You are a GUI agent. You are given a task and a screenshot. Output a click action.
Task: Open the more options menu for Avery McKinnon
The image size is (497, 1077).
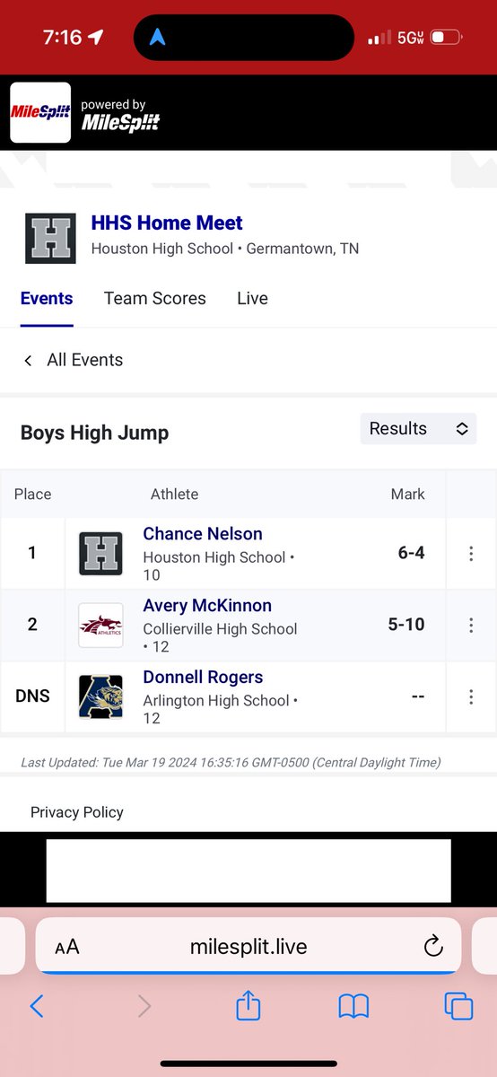pyautogui.click(x=471, y=626)
